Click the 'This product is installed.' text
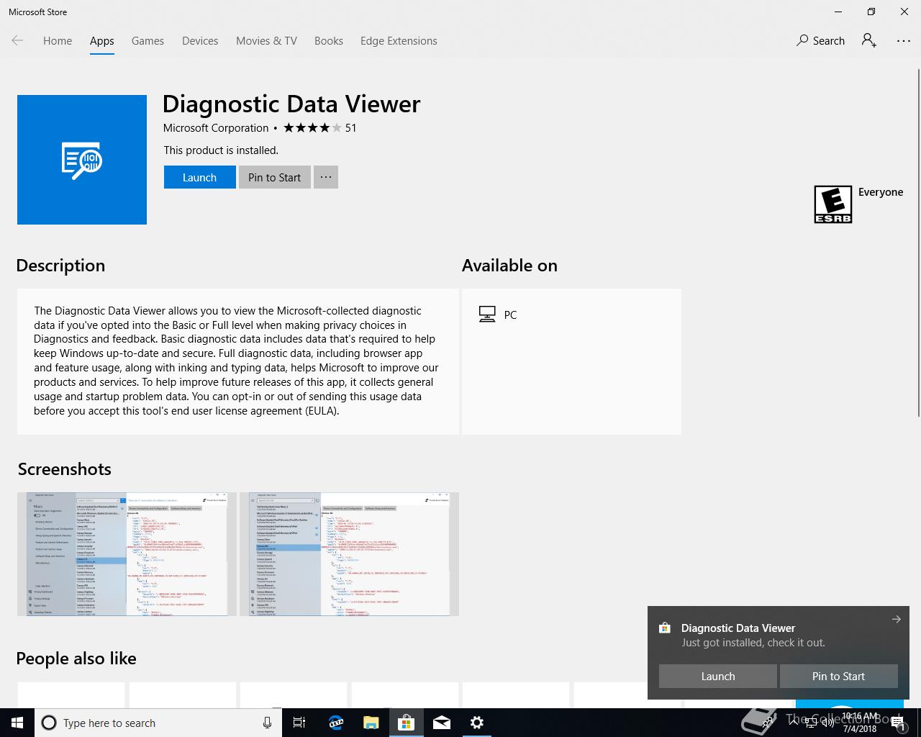The height and width of the screenshot is (737, 921). point(221,150)
